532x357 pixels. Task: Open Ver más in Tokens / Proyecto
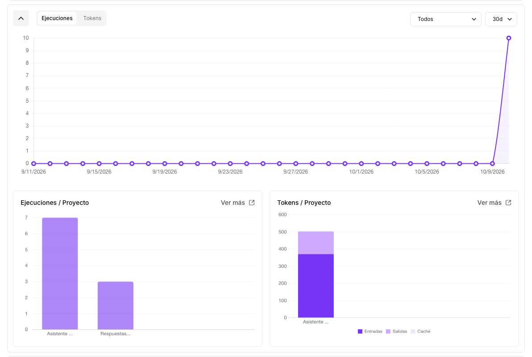[x=489, y=203]
